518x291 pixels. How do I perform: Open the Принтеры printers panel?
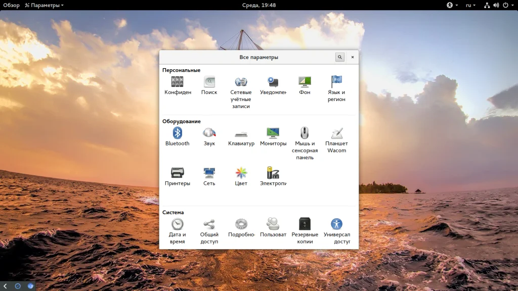177,173
